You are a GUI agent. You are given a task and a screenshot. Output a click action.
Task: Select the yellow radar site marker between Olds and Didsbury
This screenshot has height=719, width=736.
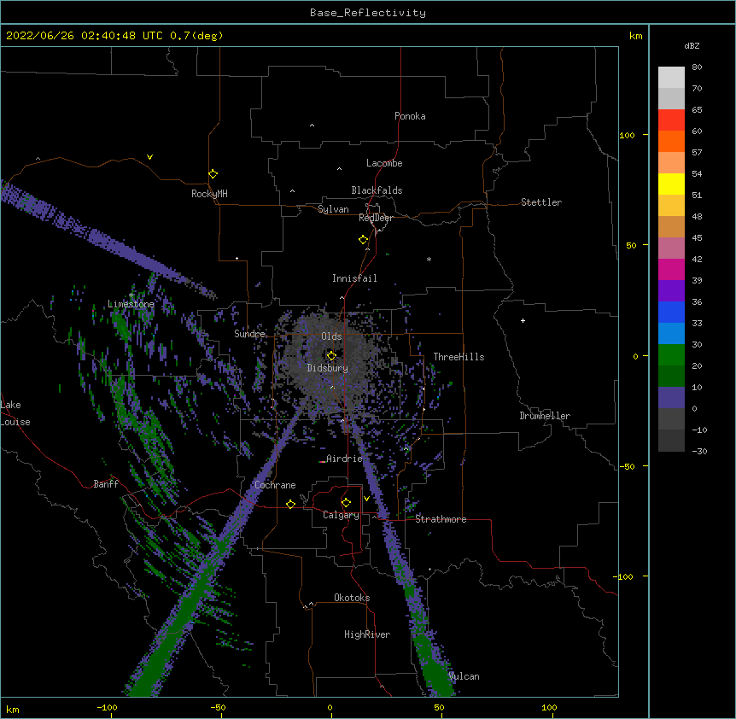pos(331,355)
